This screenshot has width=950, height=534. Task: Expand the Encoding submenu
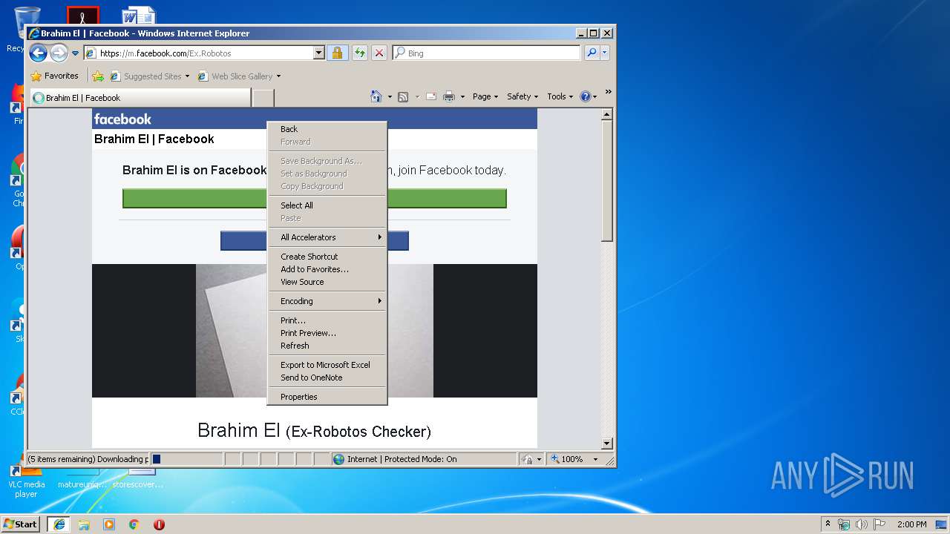click(x=327, y=301)
